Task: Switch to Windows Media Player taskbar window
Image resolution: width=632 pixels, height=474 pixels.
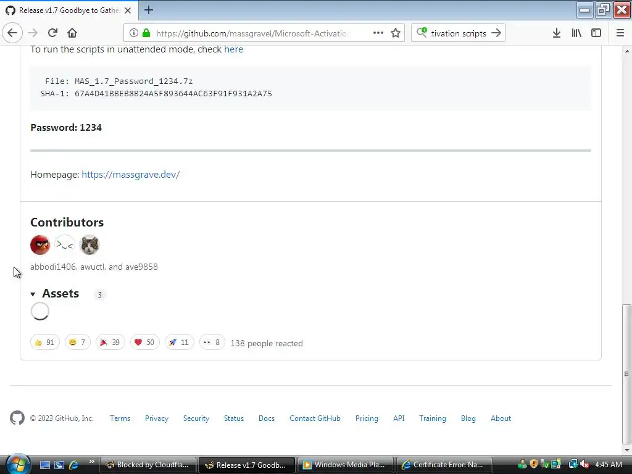Action: tap(345, 465)
